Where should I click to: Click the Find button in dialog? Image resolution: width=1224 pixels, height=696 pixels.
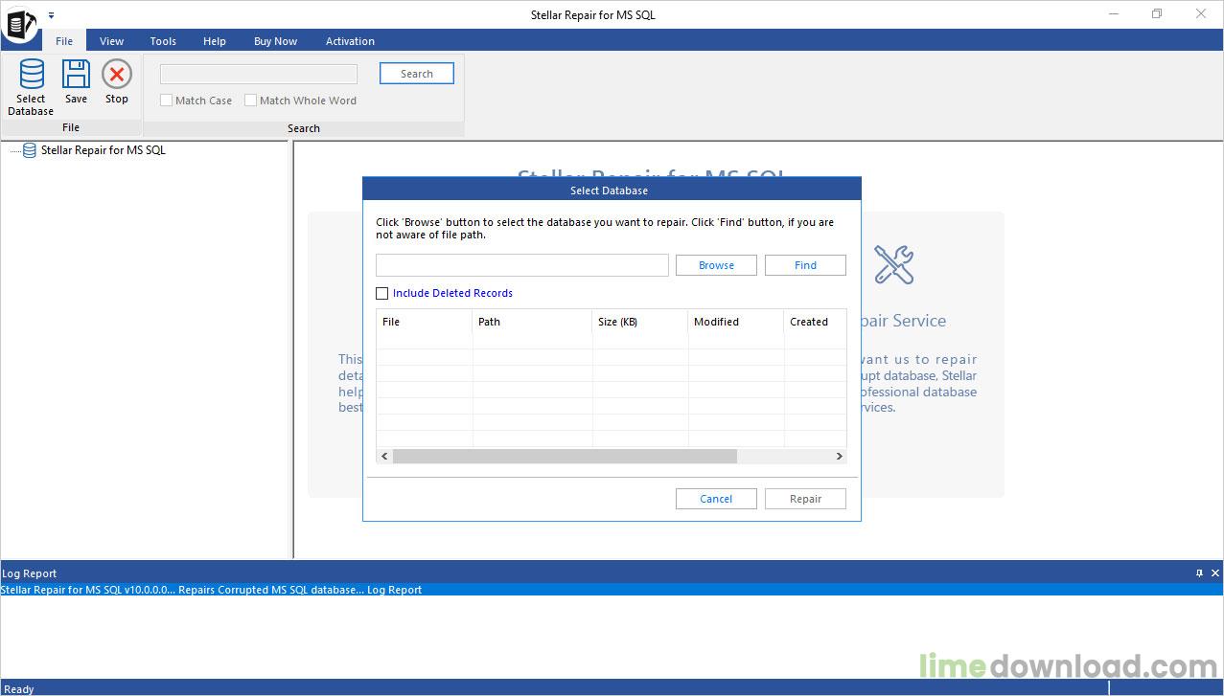click(805, 265)
